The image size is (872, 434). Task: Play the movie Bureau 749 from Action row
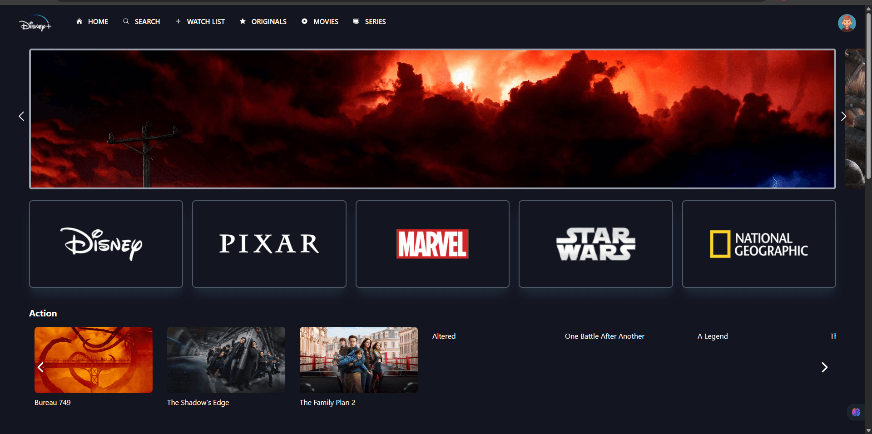93,360
